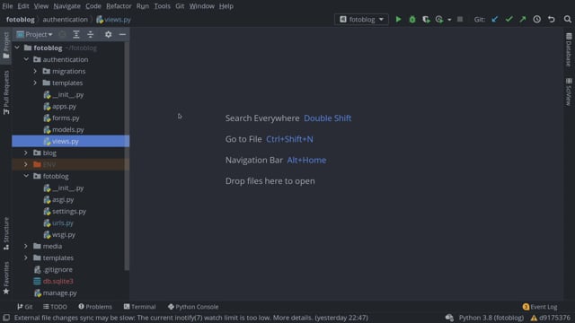Open the SciView tool window
The width and height of the screenshot is (575, 323).
[x=569, y=92]
